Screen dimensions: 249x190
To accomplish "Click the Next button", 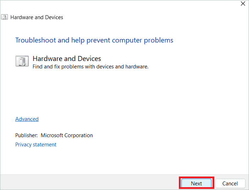I will point(197,183).
